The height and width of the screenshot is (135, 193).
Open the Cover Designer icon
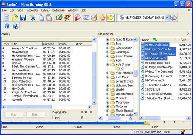pyautogui.click(x=59, y=17)
